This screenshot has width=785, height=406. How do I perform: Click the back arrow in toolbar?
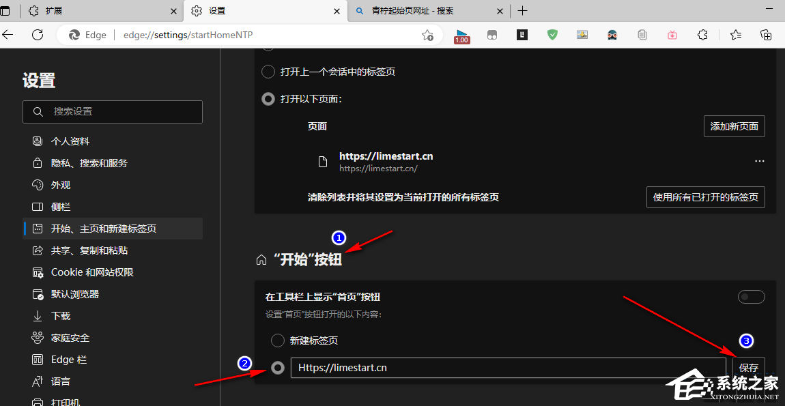point(8,35)
